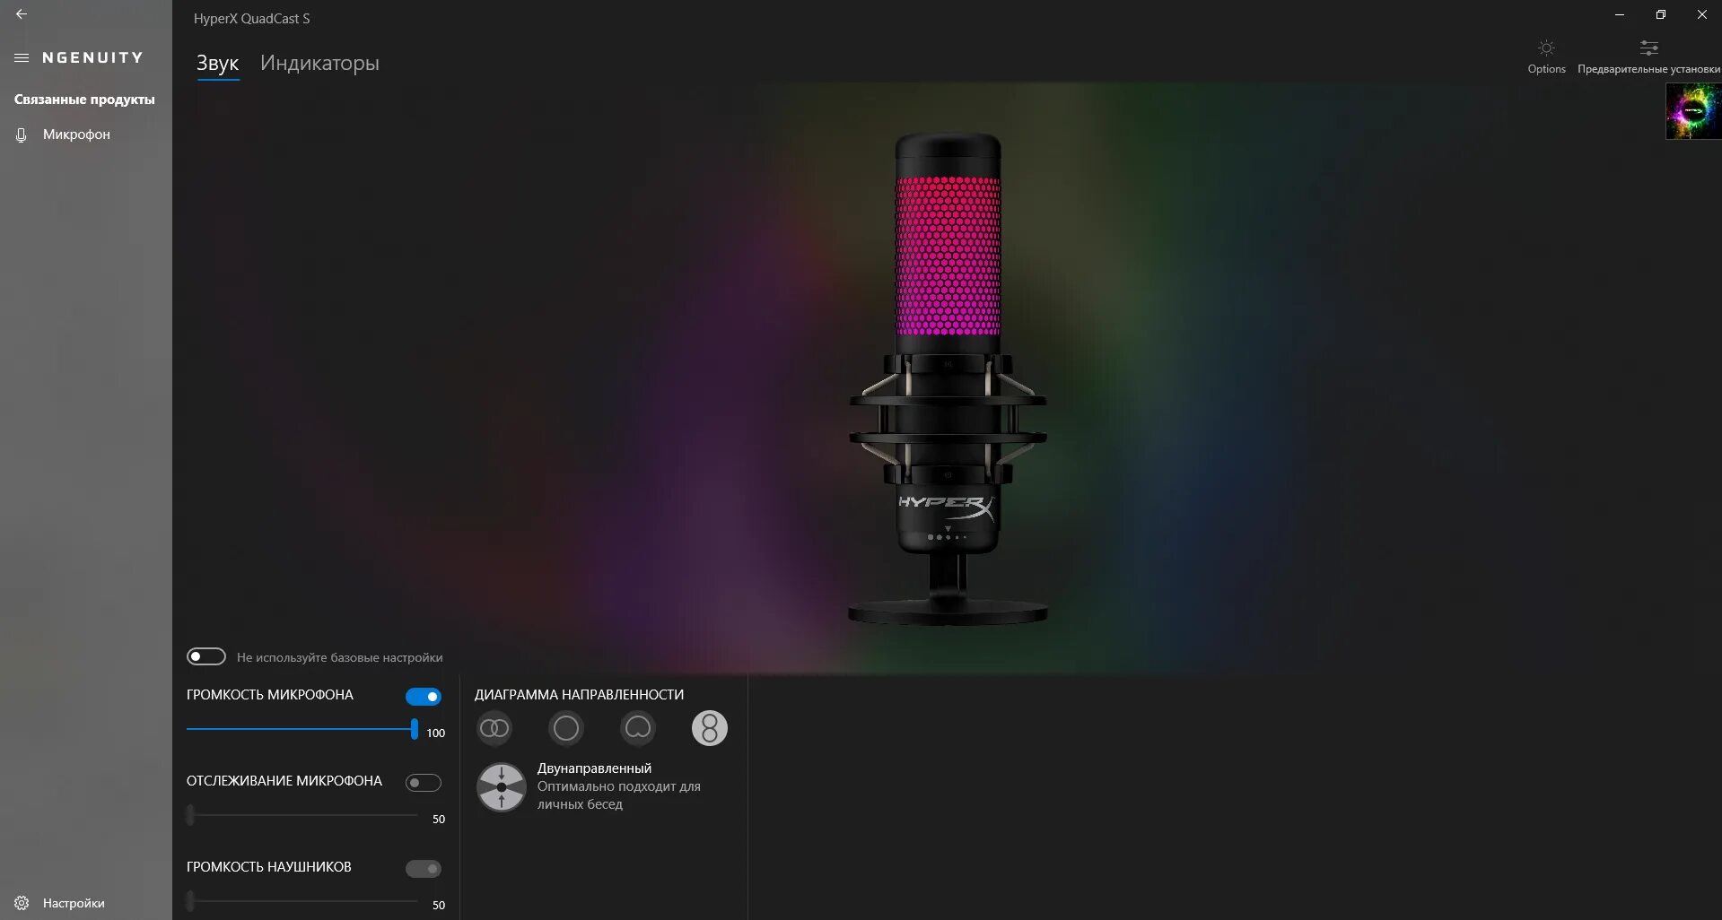Click Предварительные установки label
The image size is (1722, 920).
(x=1648, y=69)
